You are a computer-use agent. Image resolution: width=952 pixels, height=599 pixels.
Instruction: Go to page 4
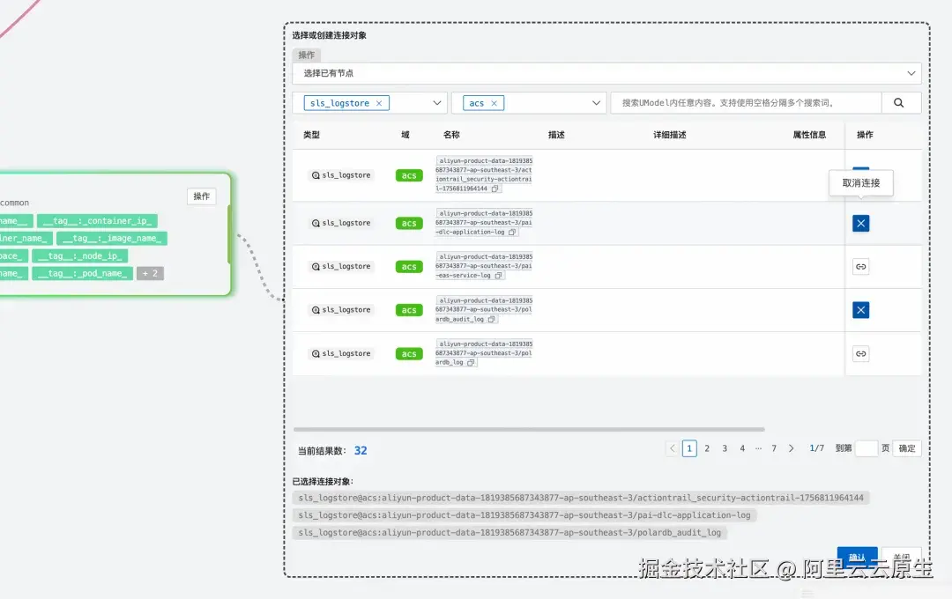742,448
